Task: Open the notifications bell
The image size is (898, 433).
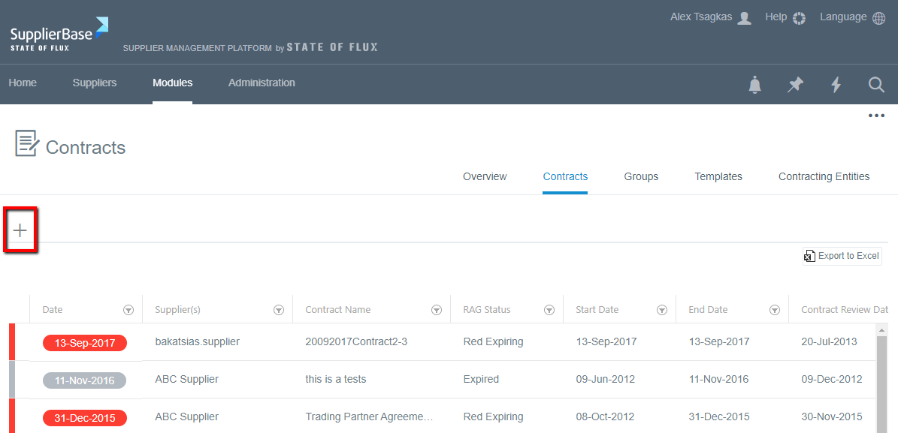Action: pos(754,85)
